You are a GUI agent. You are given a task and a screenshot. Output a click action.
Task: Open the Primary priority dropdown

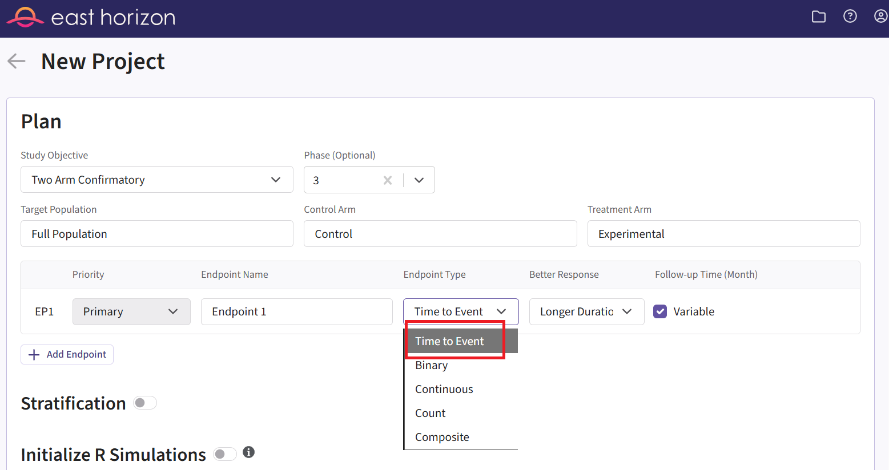[131, 311]
